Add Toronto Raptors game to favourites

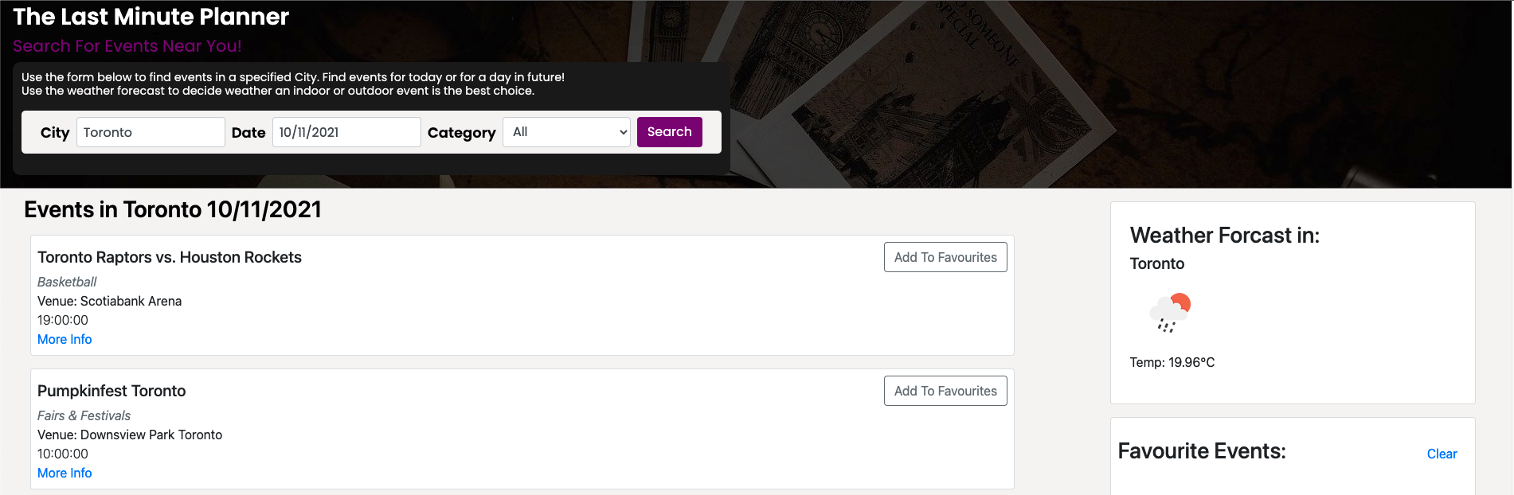coord(945,257)
